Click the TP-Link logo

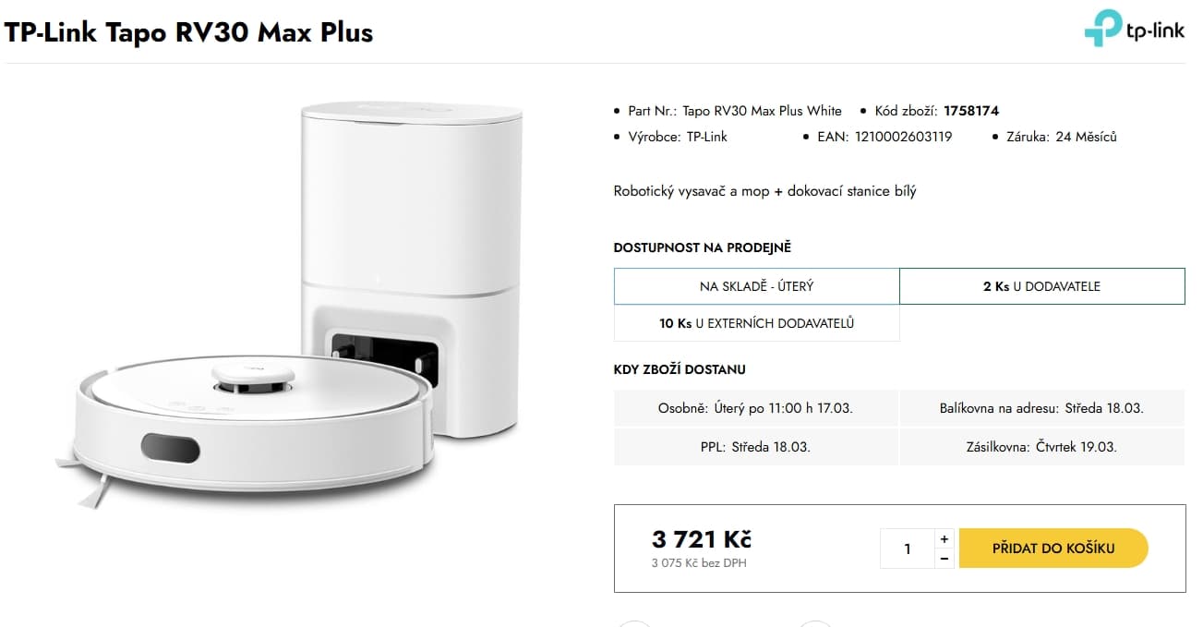coord(1134,30)
